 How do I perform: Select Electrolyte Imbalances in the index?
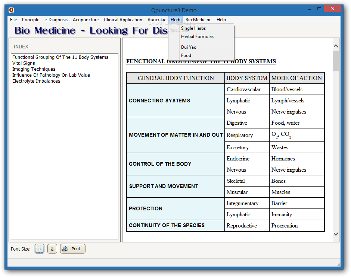pyautogui.click(x=36, y=81)
